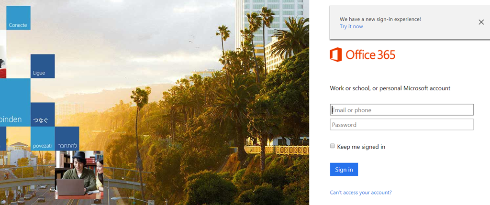Dismiss the new sign-in experience banner

(481, 22)
